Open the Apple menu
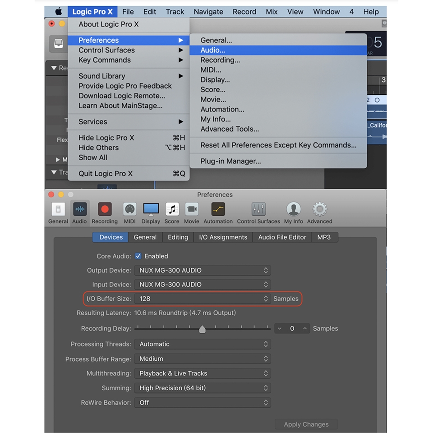This screenshot has width=433, height=433. click(x=59, y=12)
